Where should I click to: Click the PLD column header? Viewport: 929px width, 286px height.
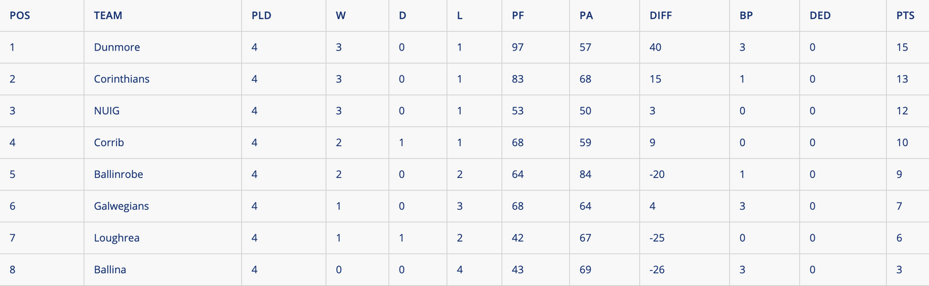261,15
